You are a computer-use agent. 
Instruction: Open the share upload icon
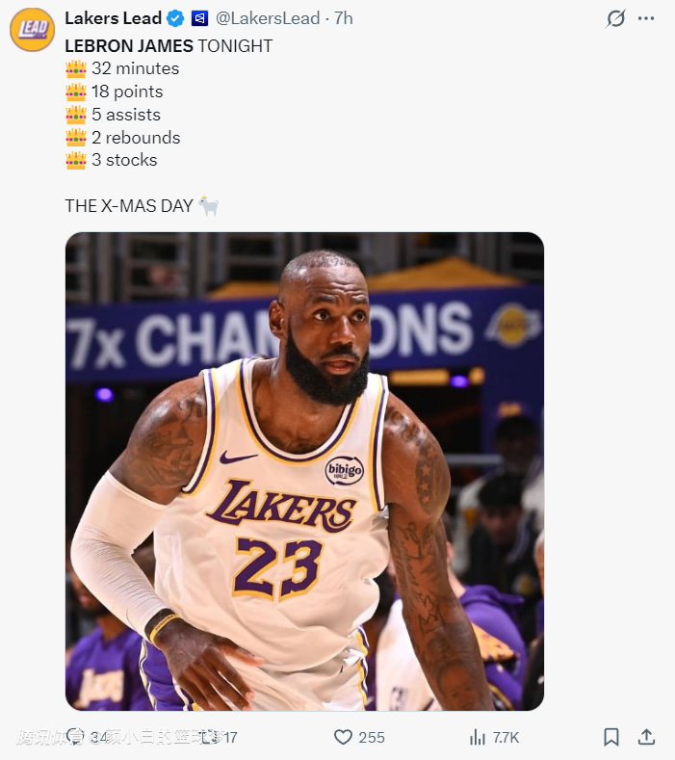[646, 737]
